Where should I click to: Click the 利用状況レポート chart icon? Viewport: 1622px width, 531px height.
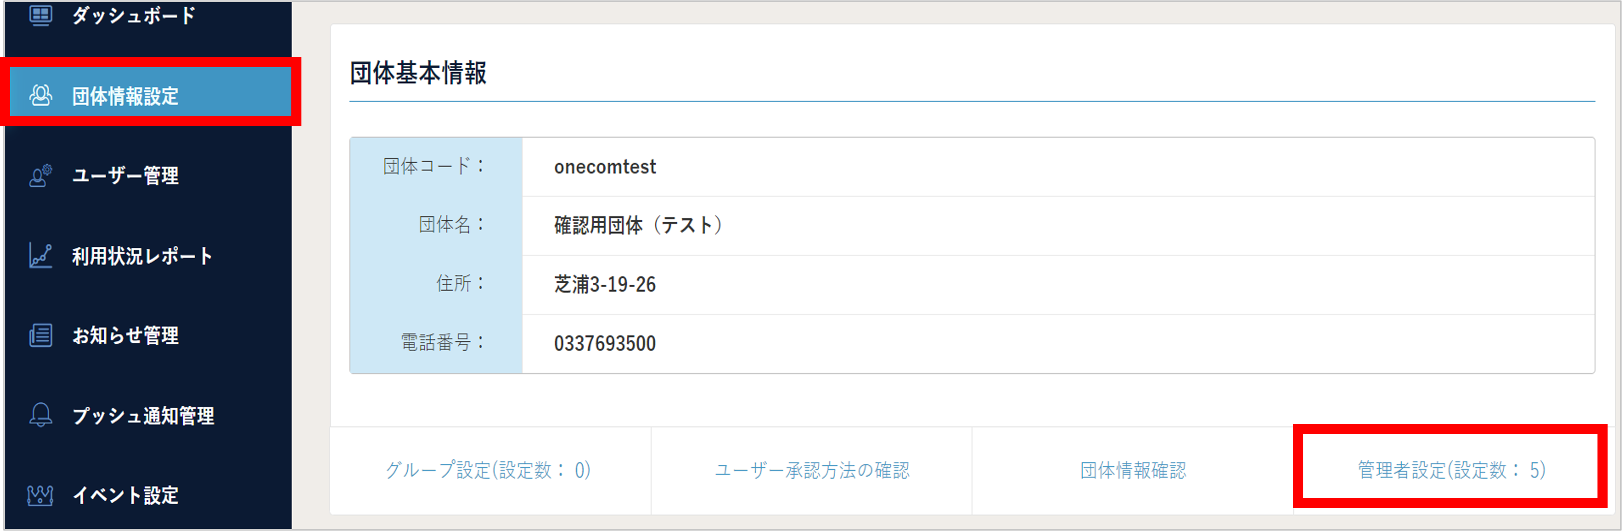coord(41,256)
